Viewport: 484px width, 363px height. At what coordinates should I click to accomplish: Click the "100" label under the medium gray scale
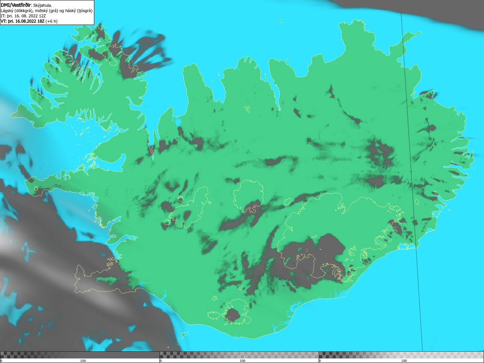pyautogui.click(x=242, y=361)
